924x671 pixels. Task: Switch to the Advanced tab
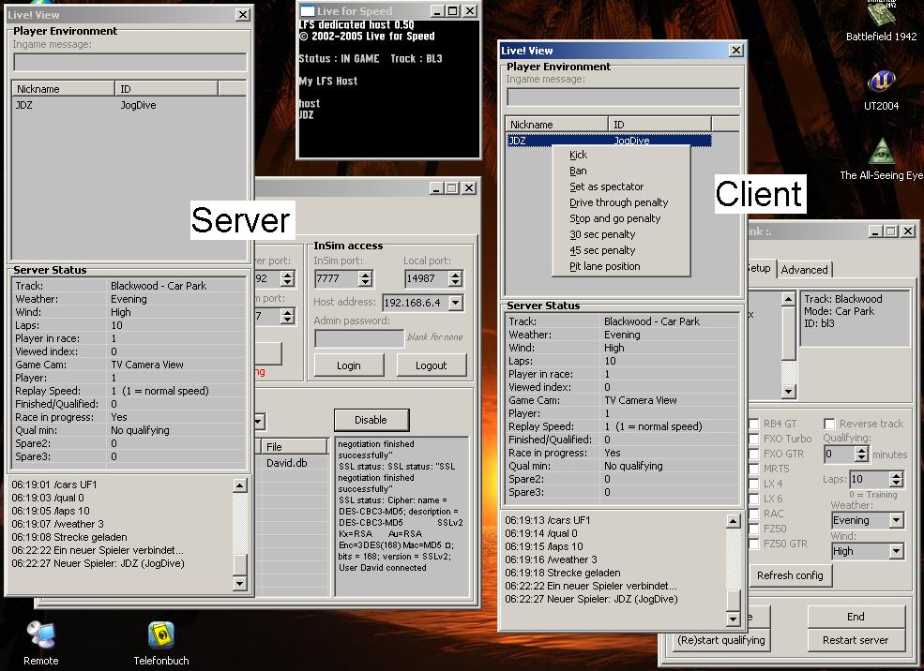coord(804,270)
